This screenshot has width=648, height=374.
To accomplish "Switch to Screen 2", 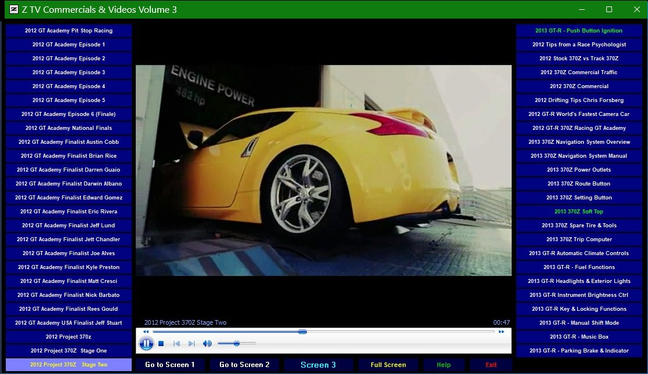I will point(244,365).
